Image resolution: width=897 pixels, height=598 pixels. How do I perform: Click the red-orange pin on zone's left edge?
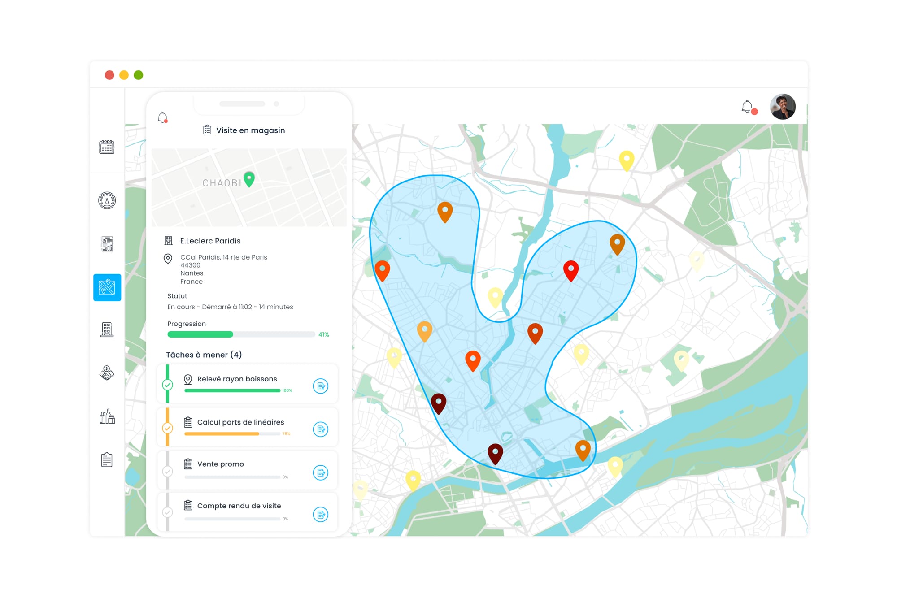point(382,270)
